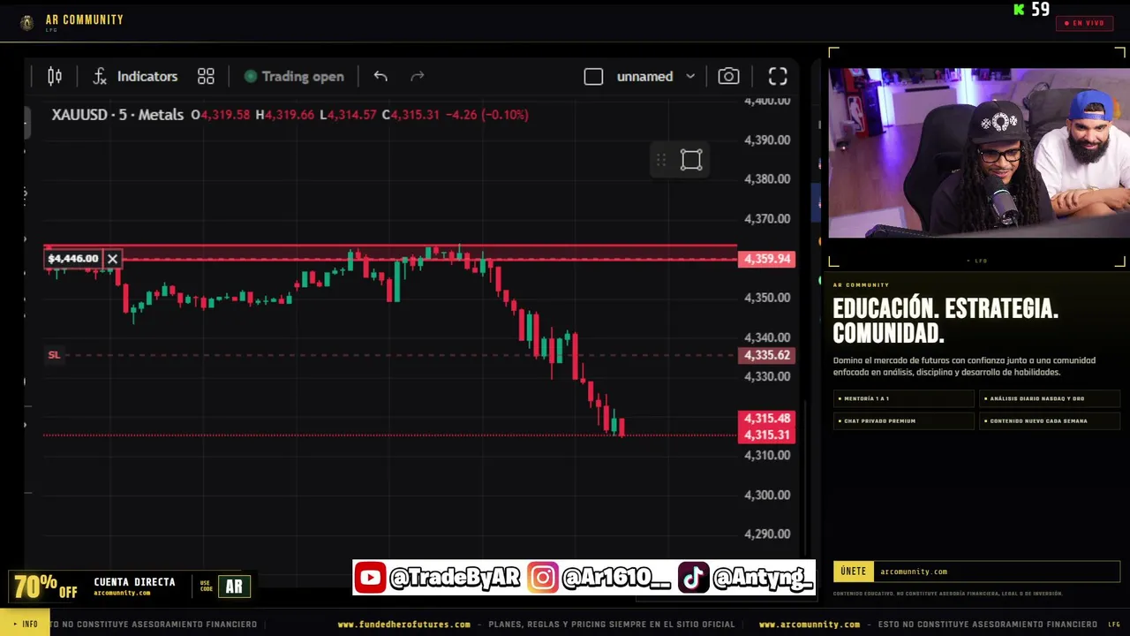Select the rectangle drawing tool in floating toolbar
1130x636 pixels.
[x=691, y=160]
